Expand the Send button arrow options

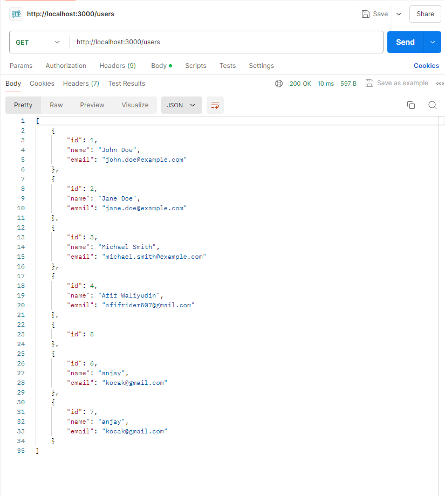433,42
